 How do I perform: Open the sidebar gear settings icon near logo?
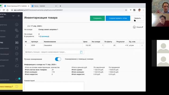coord(19,16)
